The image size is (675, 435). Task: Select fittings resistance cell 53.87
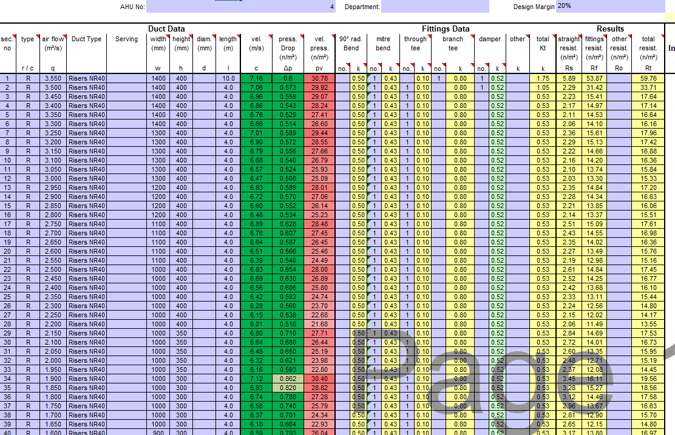pos(594,78)
